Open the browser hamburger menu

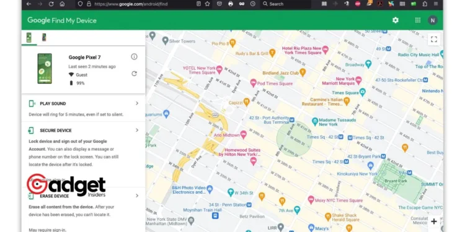pos(436,4)
